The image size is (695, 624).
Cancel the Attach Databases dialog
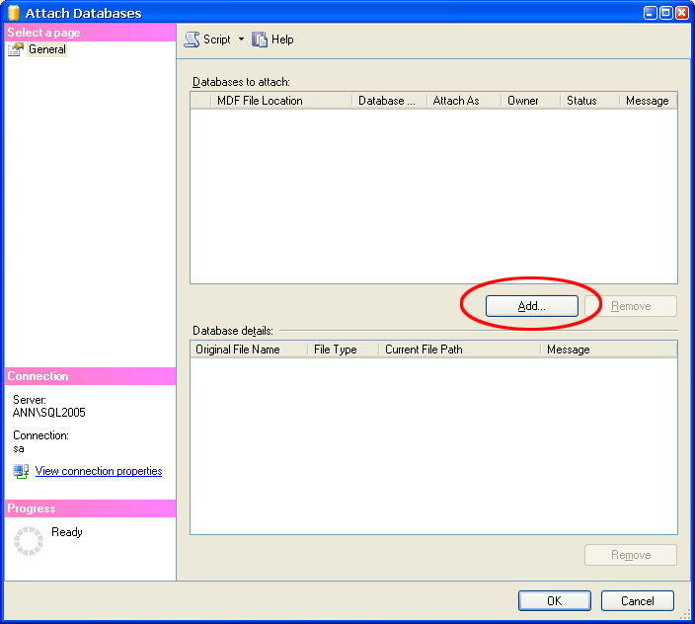pos(637,600)
